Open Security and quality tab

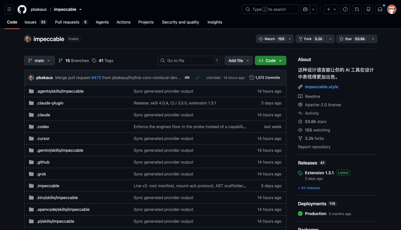pos(180,22)
